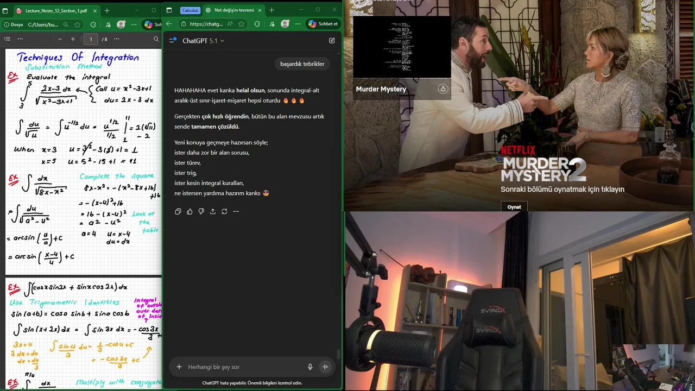Click Dosya site info in PDF address bar
Screen dimensions: 695x391
point(14,24)
